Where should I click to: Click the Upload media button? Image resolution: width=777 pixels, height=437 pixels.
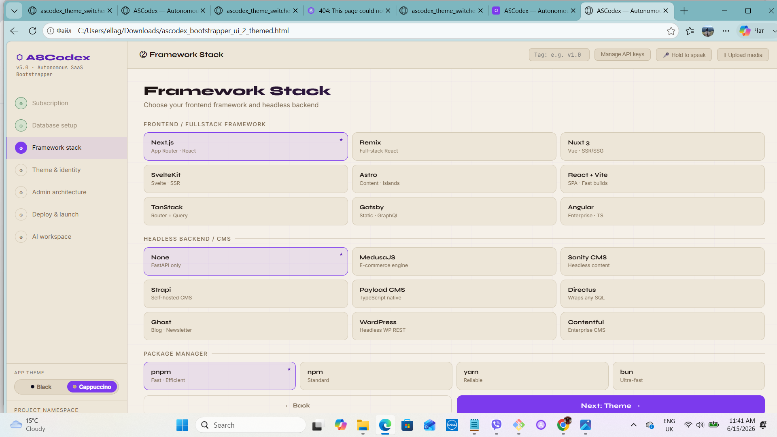[x=743, y=55]
